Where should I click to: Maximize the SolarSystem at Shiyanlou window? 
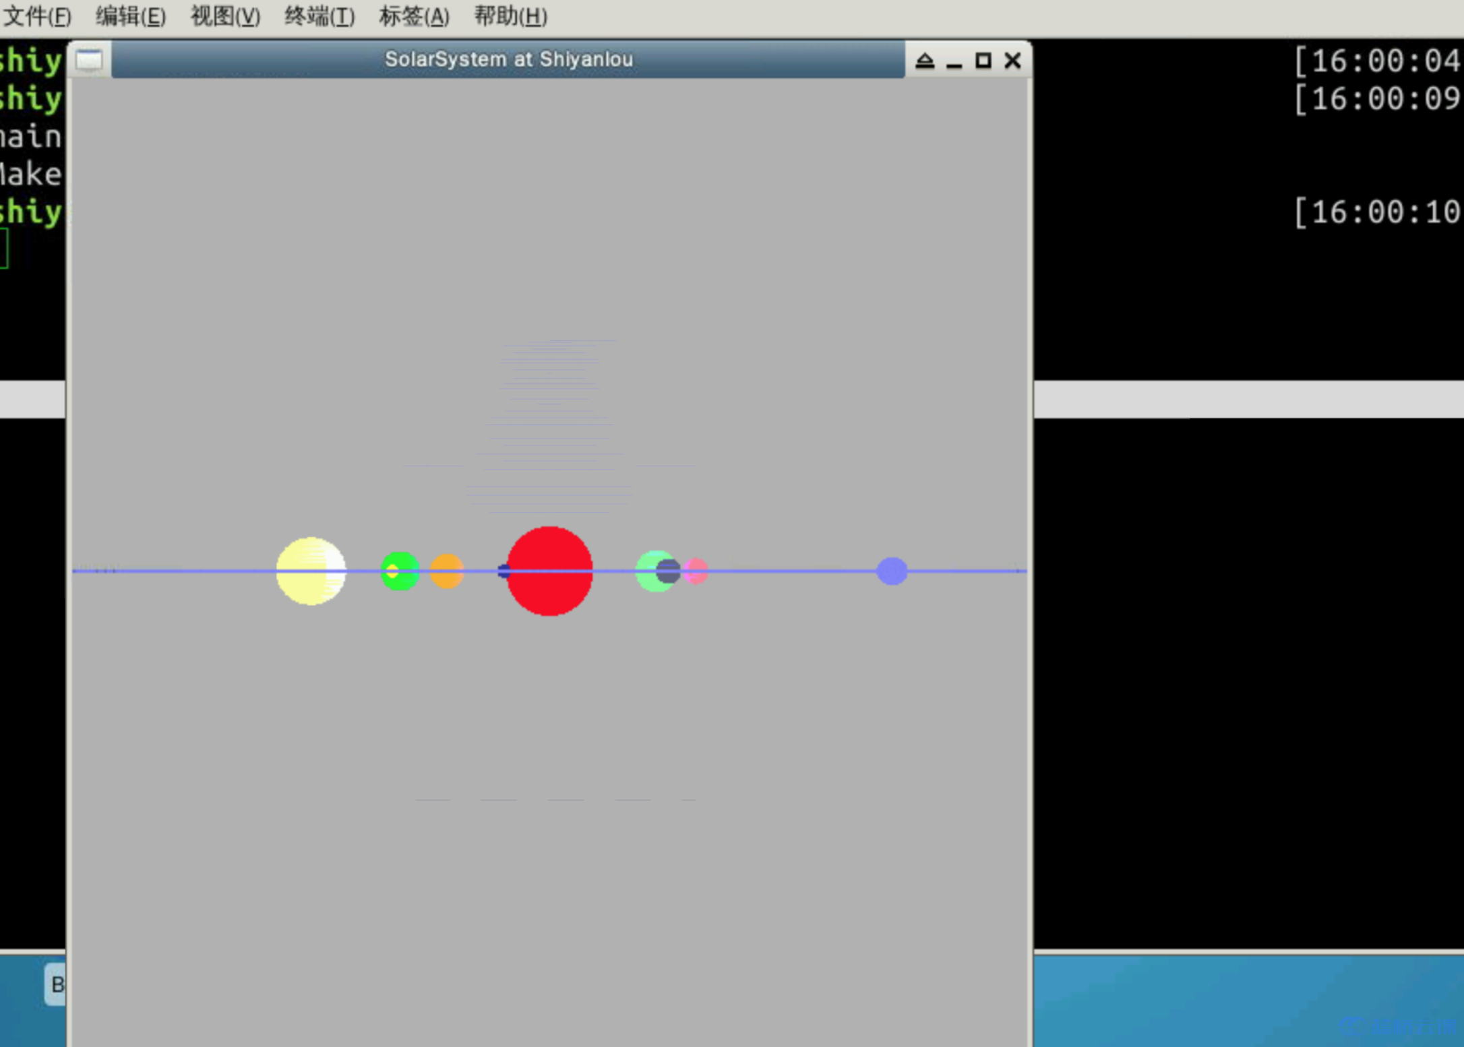983,61
